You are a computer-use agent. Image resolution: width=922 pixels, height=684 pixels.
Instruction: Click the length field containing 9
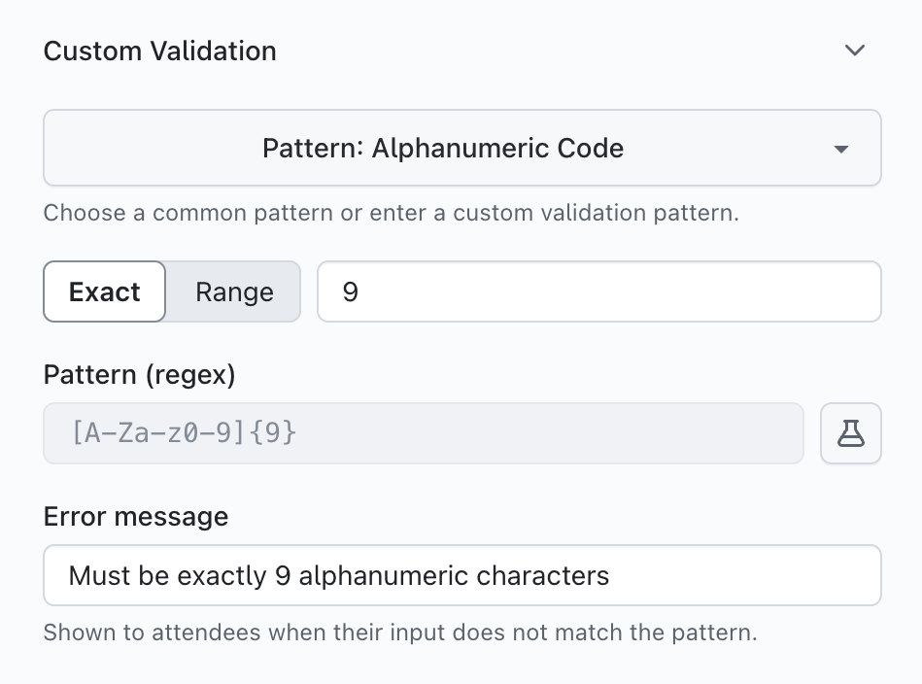(x=598, y=291)
